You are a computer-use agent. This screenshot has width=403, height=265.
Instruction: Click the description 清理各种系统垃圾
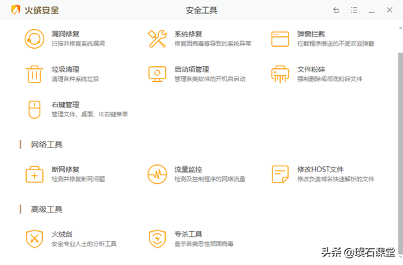coord(75,79)
